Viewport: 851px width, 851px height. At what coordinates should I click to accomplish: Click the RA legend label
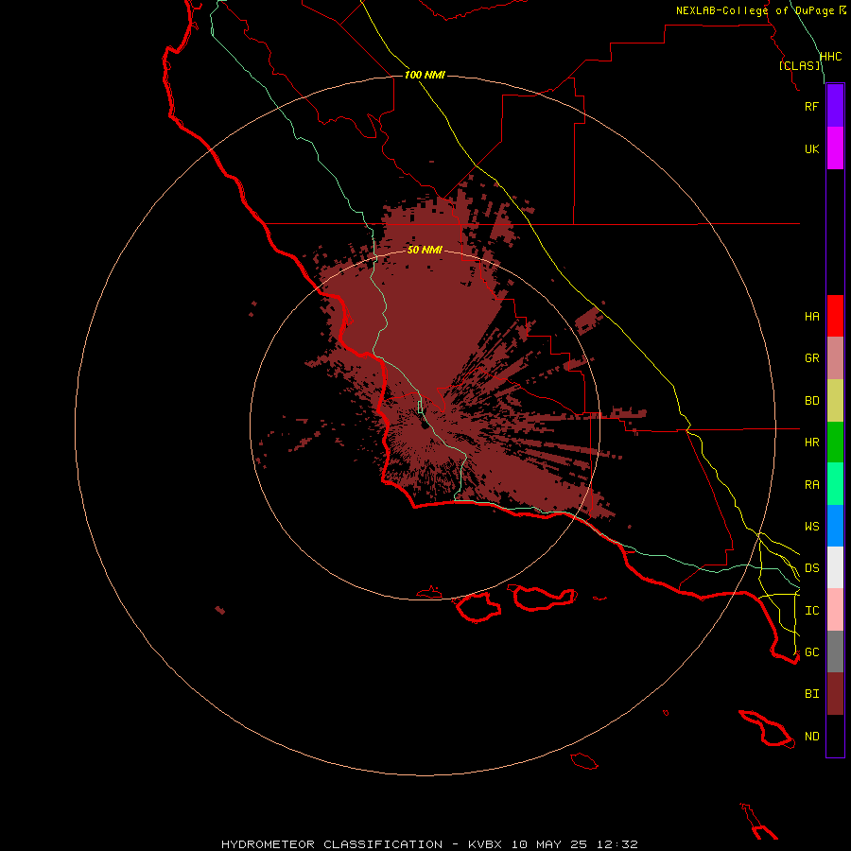pyautogui.click(x=811, y=485)
